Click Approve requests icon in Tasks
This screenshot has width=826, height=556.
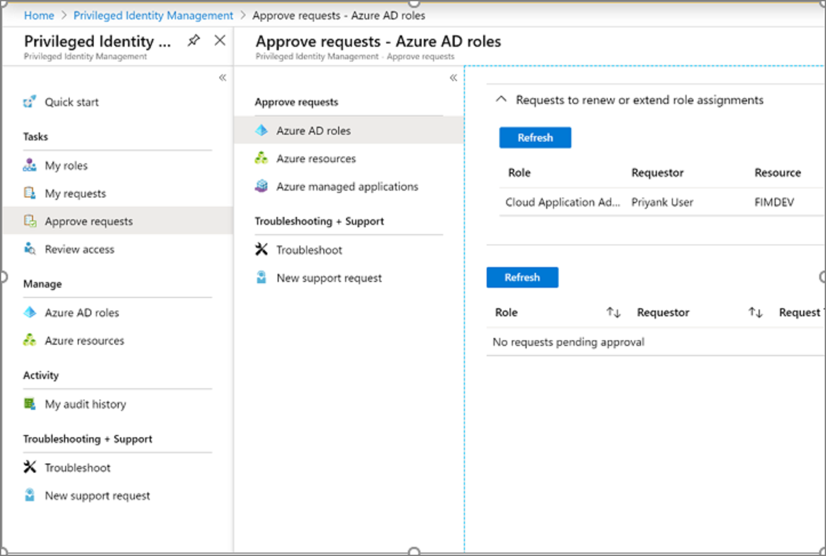point(30,221)
